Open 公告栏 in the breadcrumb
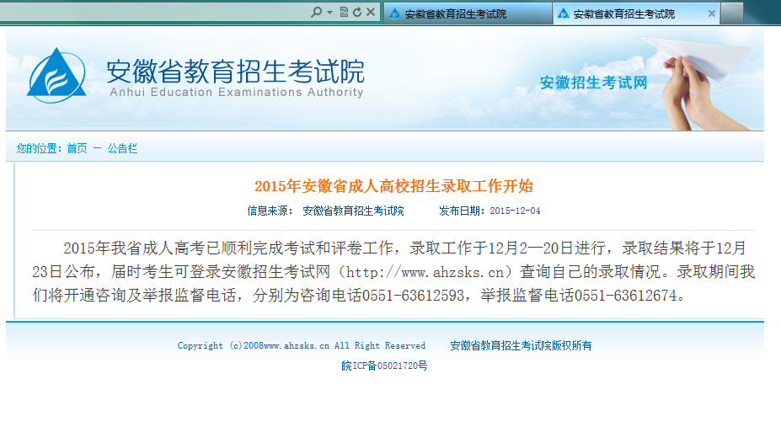781x443 pixels. click(122, 148)
